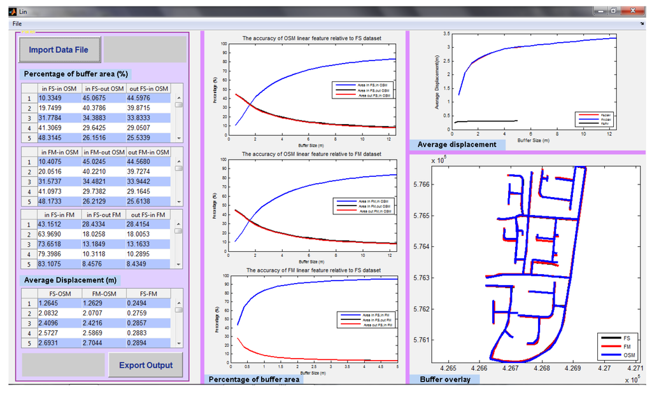This screenshot has height=395, width=652.
Task: Click the FM-OSM table scroll down arrow
Action: tap(179, 202)
